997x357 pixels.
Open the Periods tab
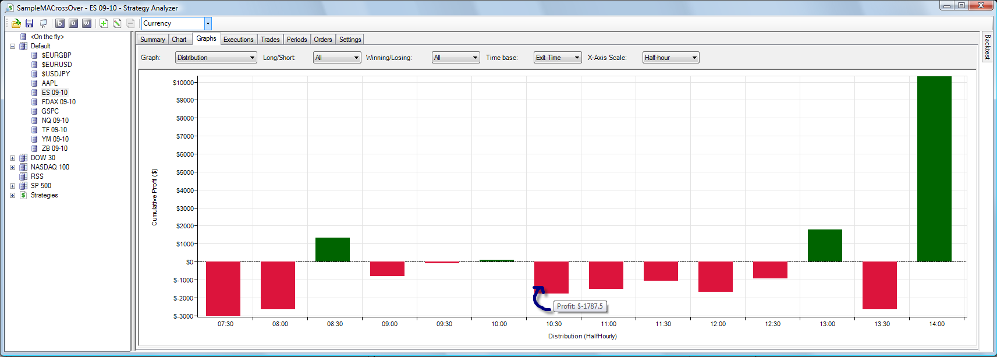[x=297, y=40]
